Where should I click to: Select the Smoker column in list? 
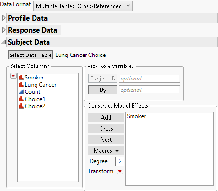point(34,78)
